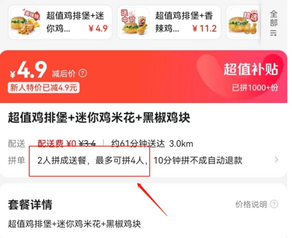Open the ¥4.9 chicken burger combo thumbnail

[x=26, y=22]
